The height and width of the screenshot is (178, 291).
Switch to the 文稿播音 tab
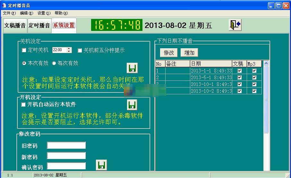click(15, 25)
